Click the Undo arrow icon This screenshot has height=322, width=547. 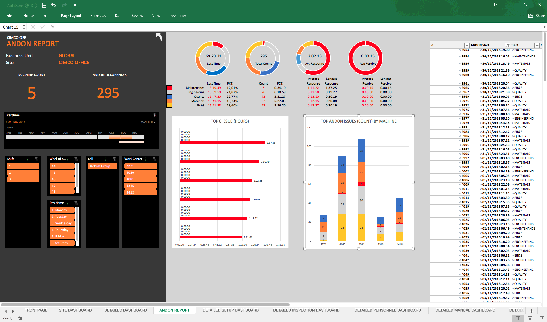pyautogui.click(x=53, y=5)
